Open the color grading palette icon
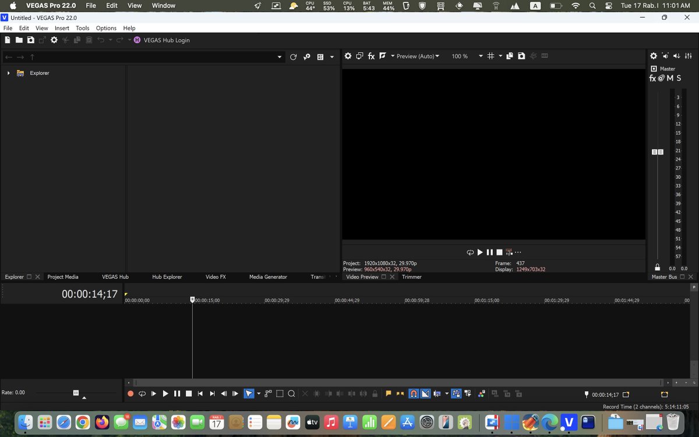 tap(481, 394)
